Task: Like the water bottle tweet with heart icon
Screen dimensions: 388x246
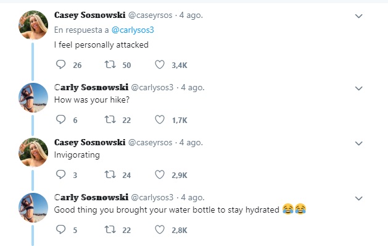Action: (x=160, y=230)
